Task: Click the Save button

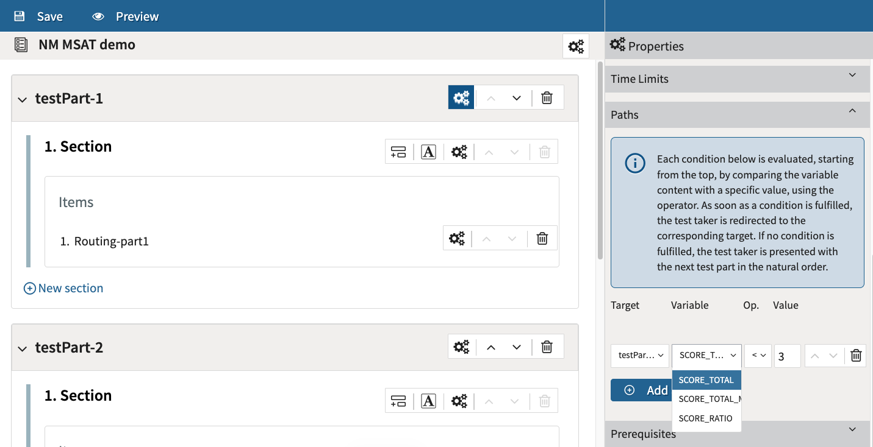Action: [x=38, y=16]
